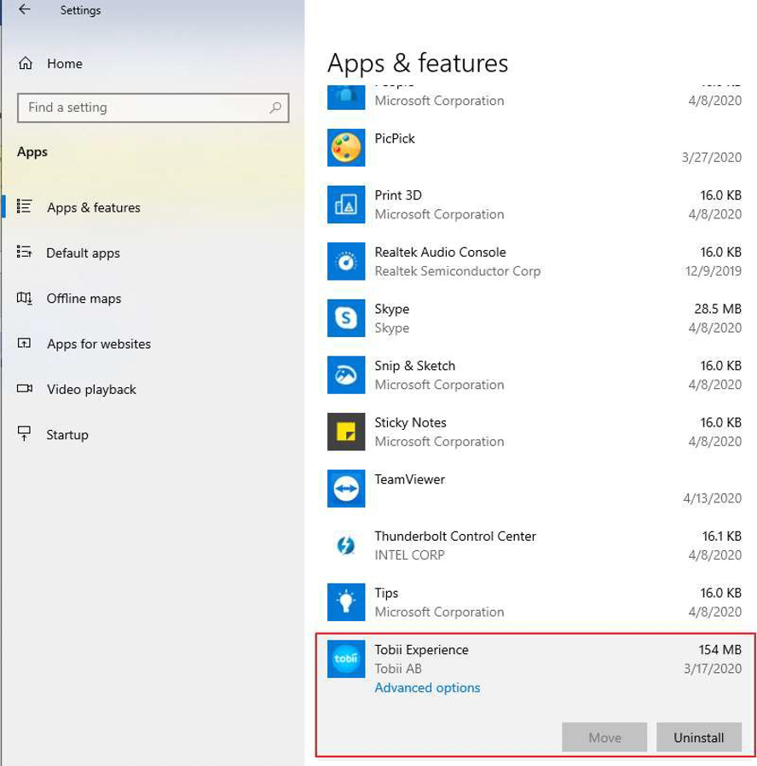Select the Skype app icon
Screen dimensions: 757x766
(346, 318)
